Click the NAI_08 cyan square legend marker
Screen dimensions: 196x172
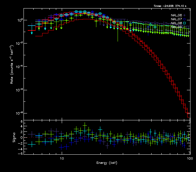tap(184, 23)
